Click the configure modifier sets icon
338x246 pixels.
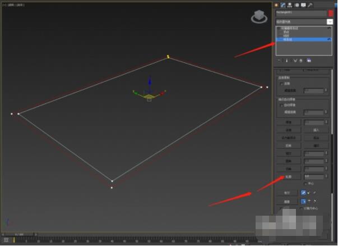point(309,60)
